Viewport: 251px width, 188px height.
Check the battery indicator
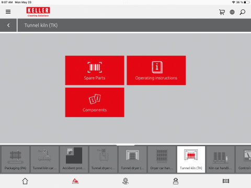click(x=247, y=2)
